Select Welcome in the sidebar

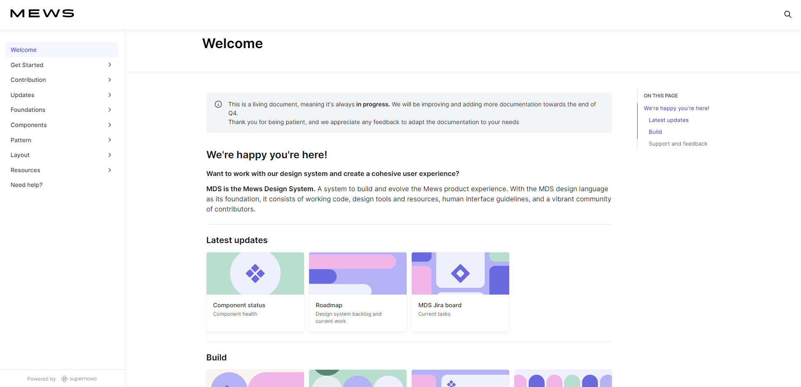coord(24,50)
